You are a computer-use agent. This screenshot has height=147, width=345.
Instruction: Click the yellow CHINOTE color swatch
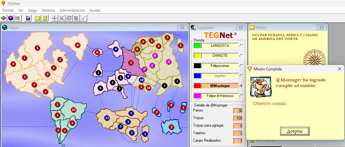point(197,56)
